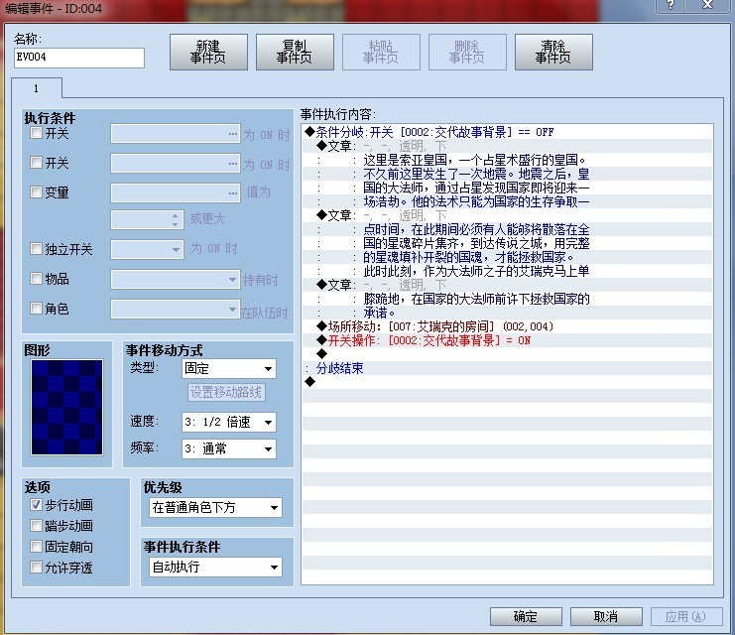
Task: Open the 事件执行条件 dropdown 自动执行
Action: click(215, 567)
